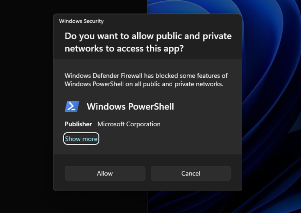
Task: Click the public and private networks heading
Action: click(148, 42)
